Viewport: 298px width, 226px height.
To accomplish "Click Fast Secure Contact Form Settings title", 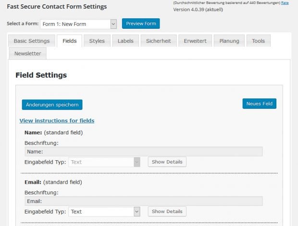I will click(57, 7).
